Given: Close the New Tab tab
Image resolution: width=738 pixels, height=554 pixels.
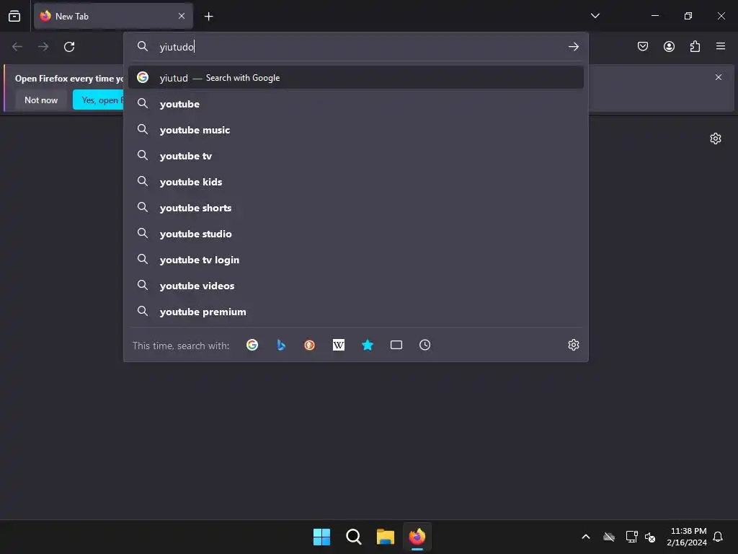Looking at the screenshot, I should pos(182,16).
